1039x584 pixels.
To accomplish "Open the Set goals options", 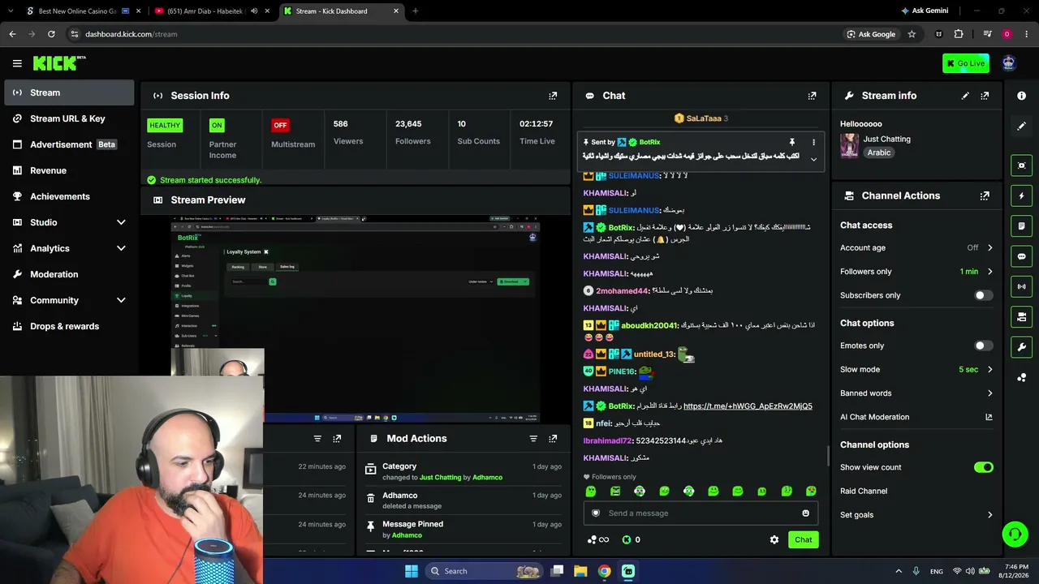I will click(916, 515).
